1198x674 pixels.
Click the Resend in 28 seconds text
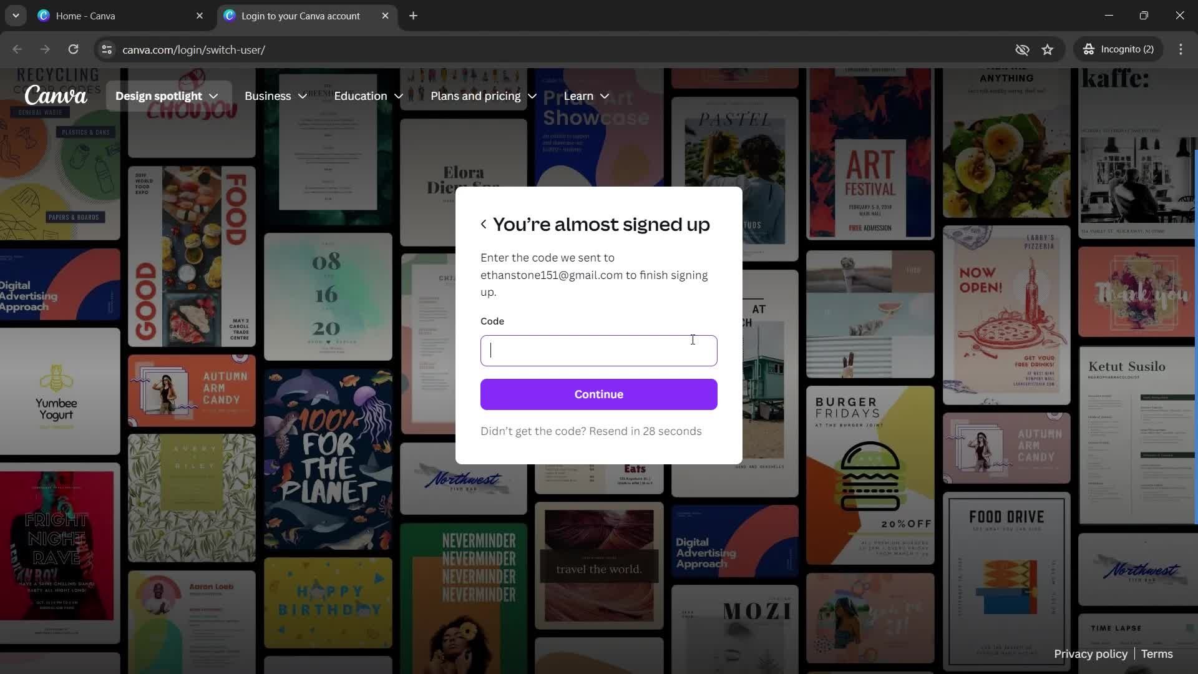(645, 431)
